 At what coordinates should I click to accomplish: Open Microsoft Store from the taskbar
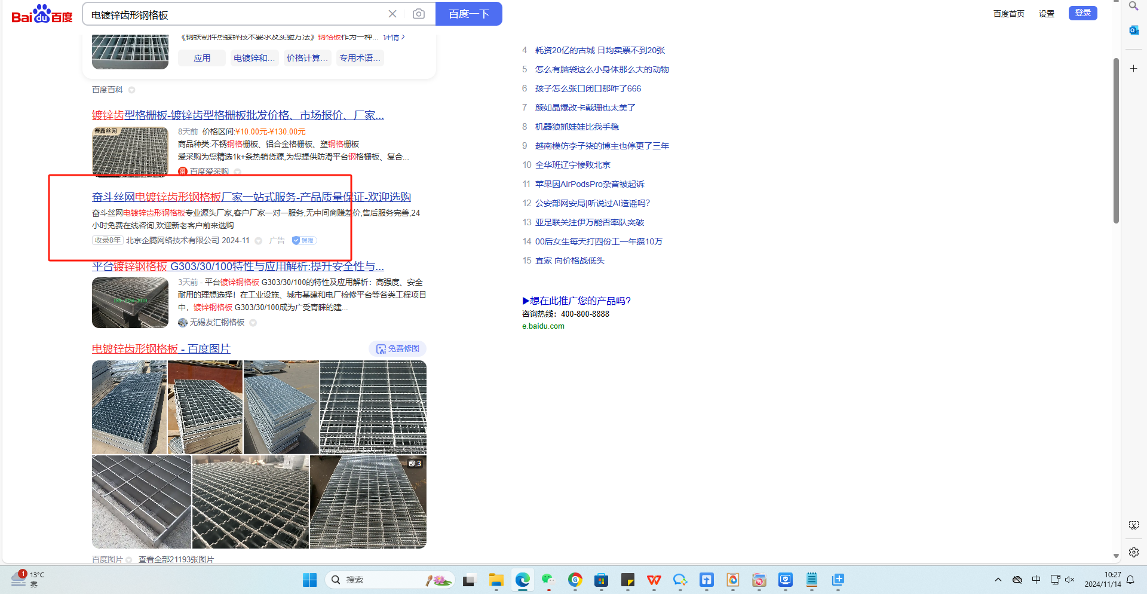(602, 580)
